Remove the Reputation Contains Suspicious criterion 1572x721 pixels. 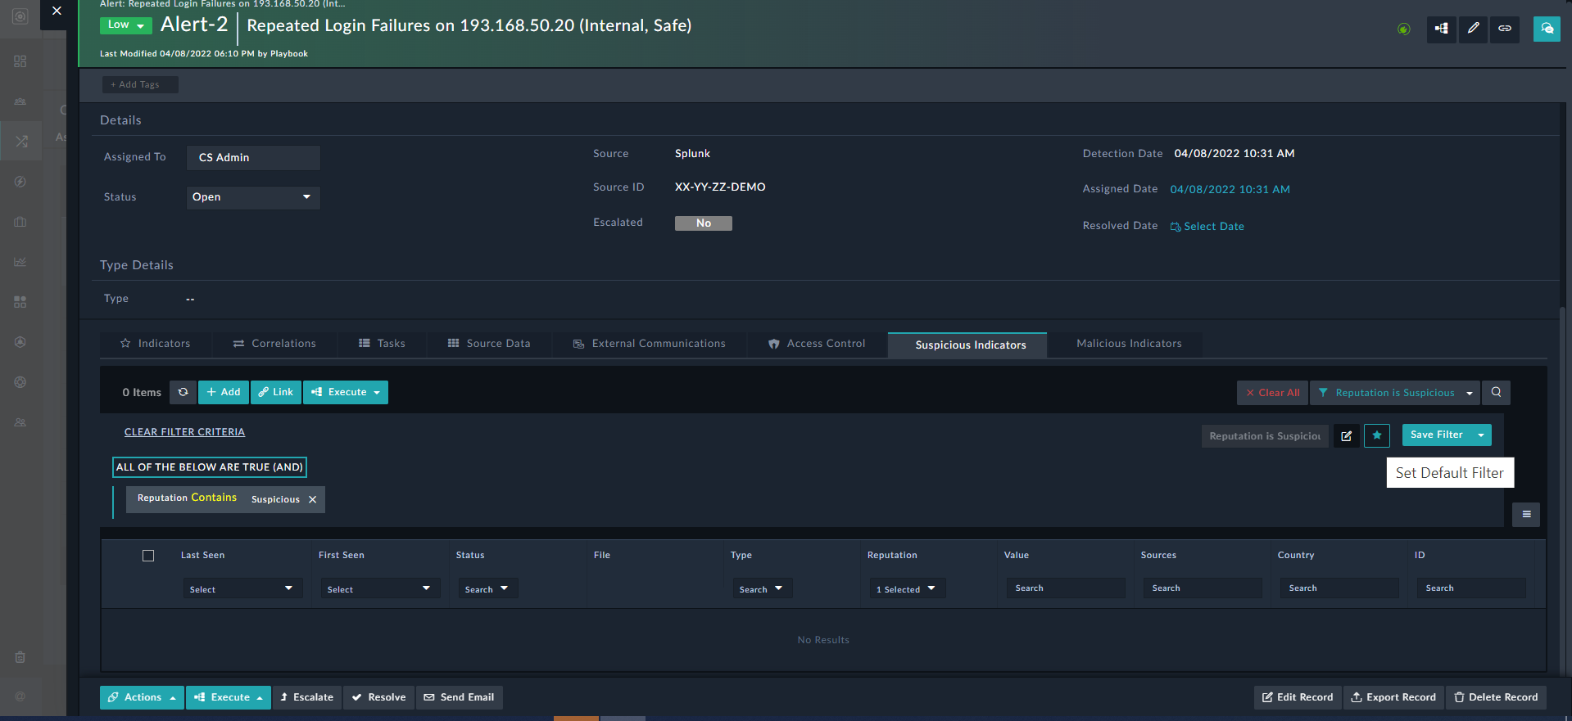(x=312, y=500)
